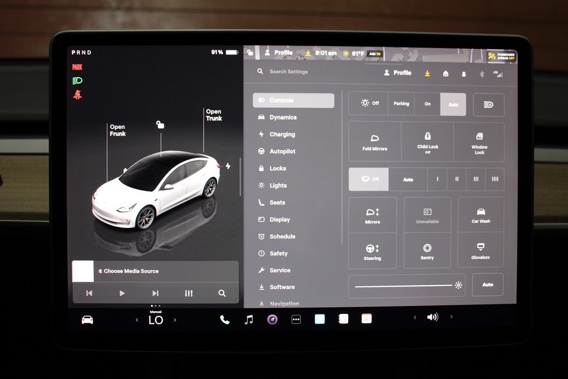Open the music app icon

(x=248, y=320)
